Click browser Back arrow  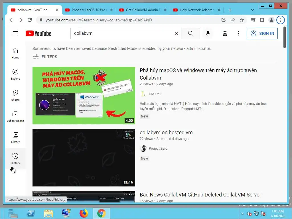11,20
